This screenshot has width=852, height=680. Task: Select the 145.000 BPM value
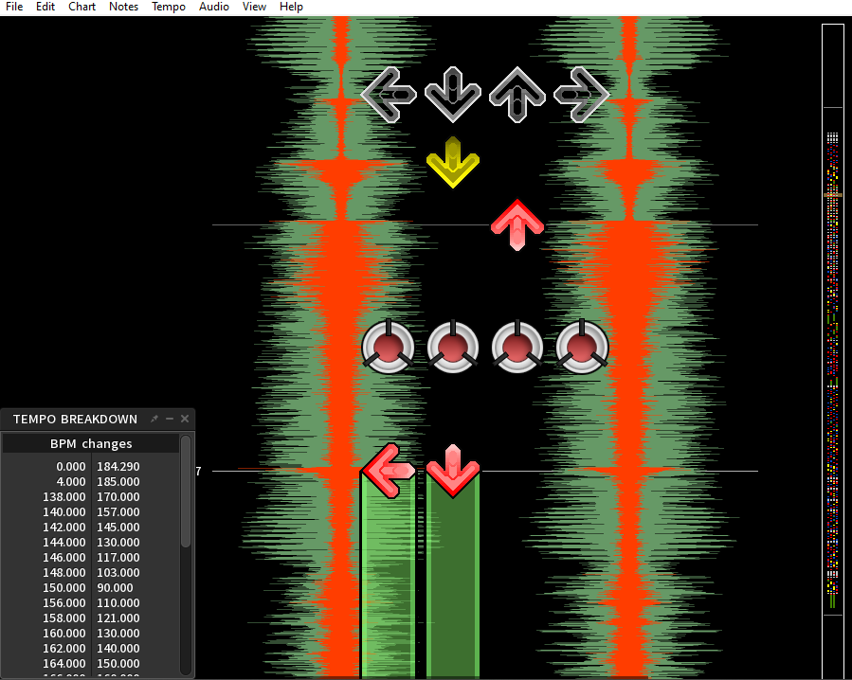coord(118,528)
